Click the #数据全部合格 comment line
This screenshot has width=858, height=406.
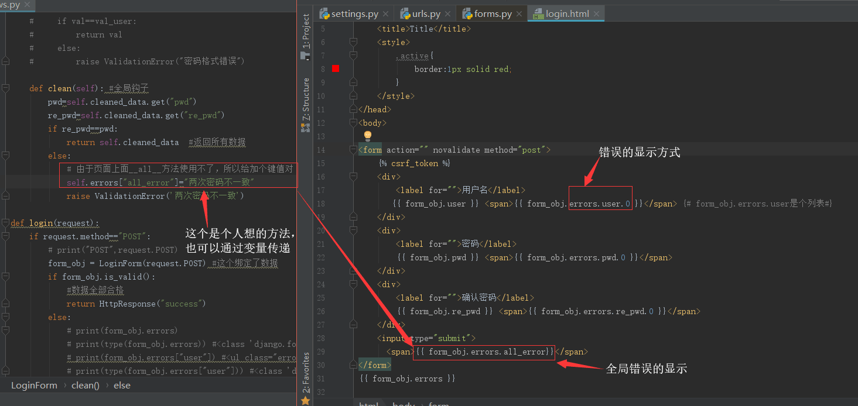tap(95, 290)
